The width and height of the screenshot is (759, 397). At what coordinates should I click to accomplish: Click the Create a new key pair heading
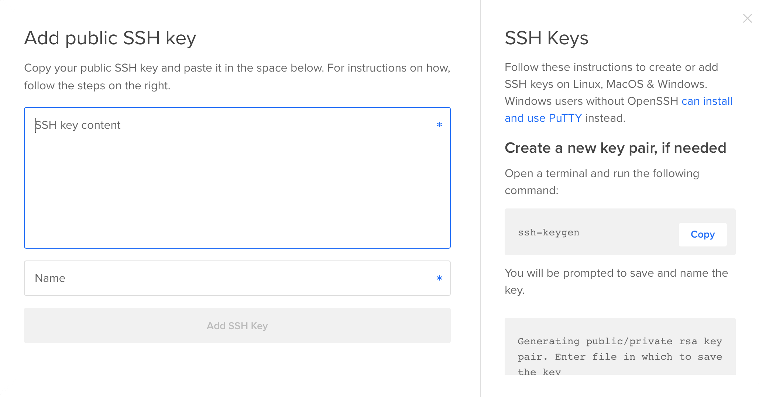pyautogui.click(x=615, y=148)
